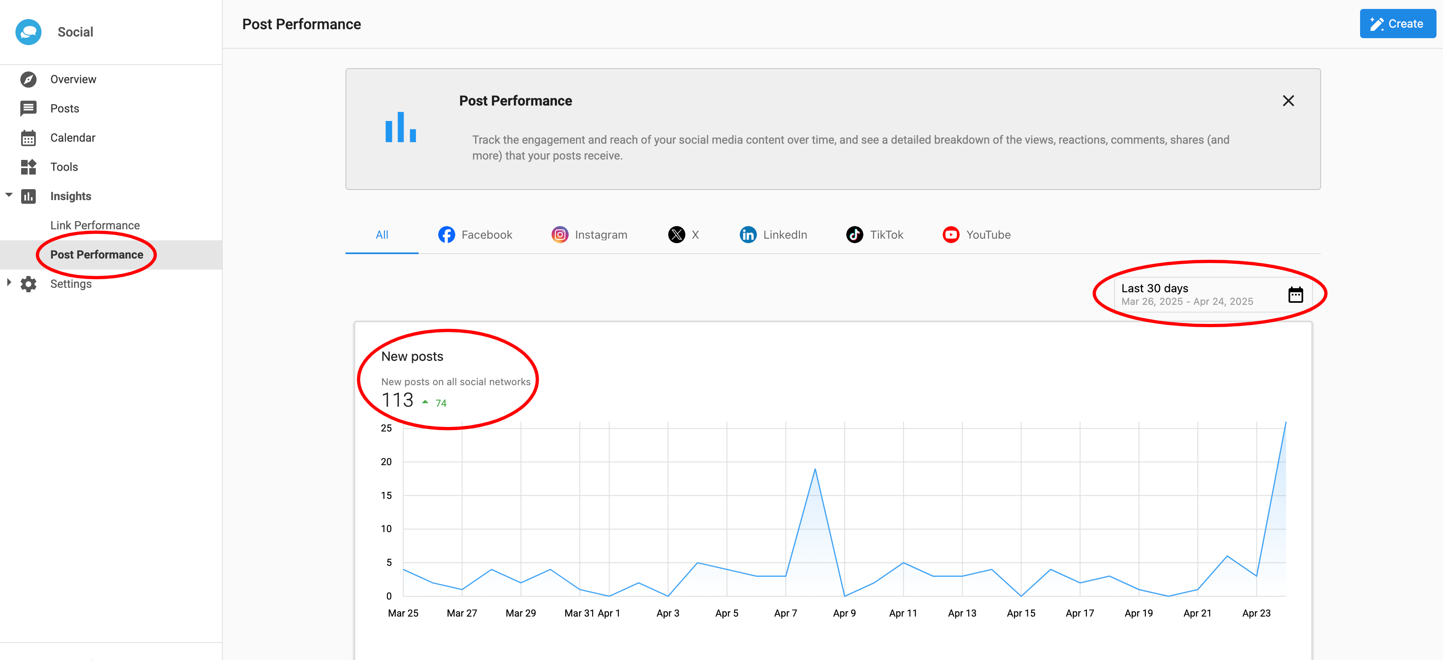Expand the Settings section arrow
This screenshot has width=1443, height=660.
click(x=9, y=283)
